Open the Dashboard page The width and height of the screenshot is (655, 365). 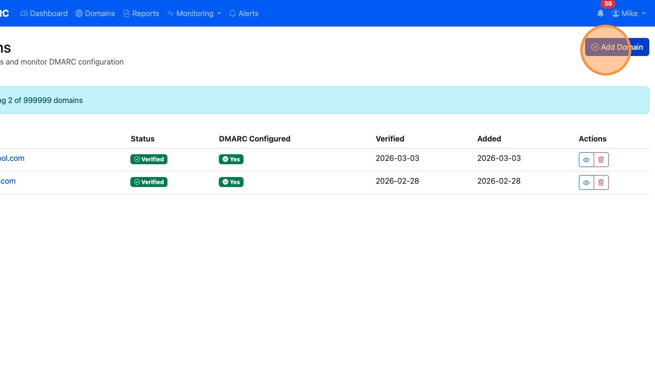(44, 13)
